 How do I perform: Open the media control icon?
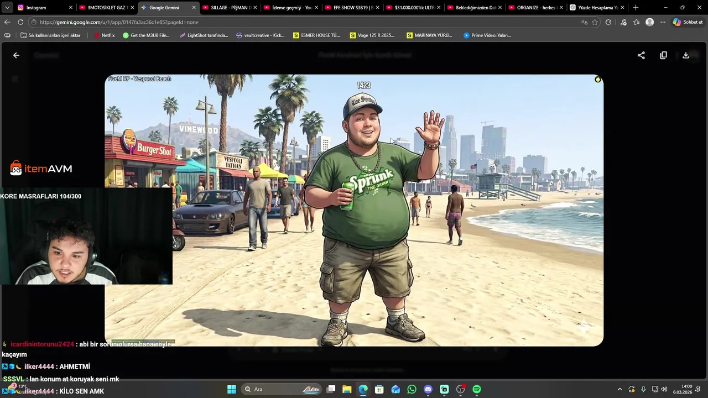click(623, 22)
